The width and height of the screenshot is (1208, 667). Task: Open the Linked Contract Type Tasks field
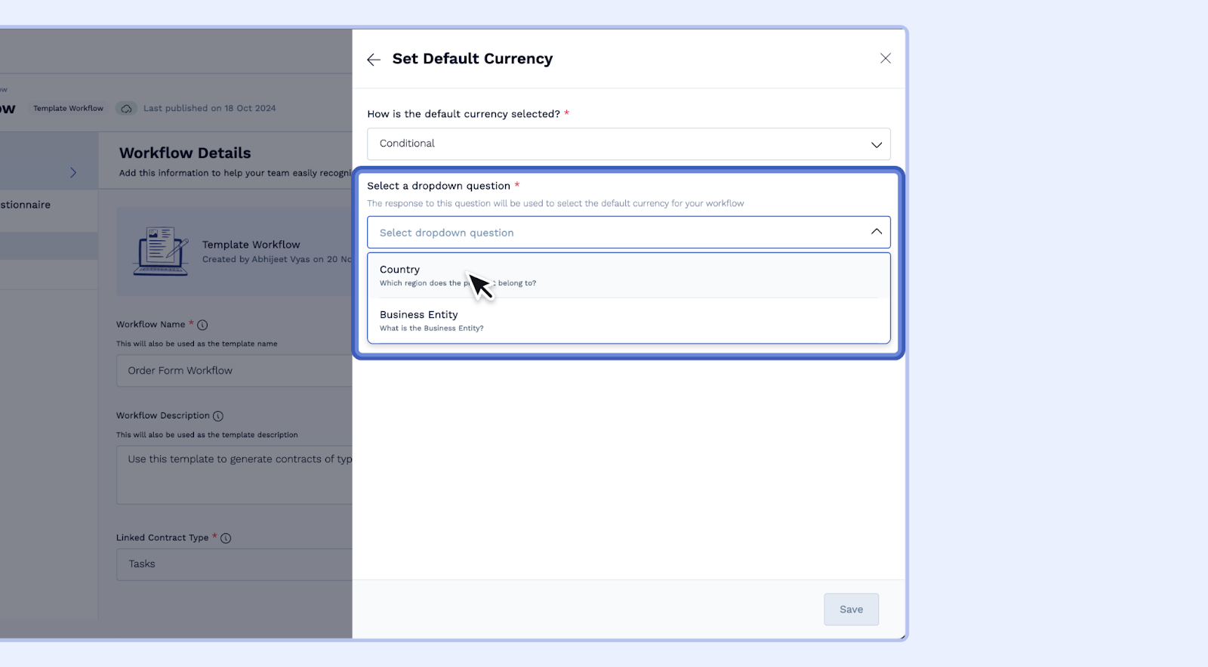click(234, 564)
